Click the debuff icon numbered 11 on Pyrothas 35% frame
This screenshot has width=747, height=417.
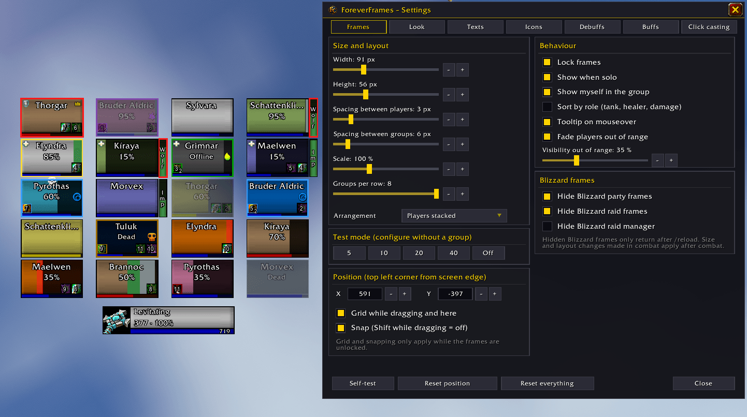[x=178, y=289]
